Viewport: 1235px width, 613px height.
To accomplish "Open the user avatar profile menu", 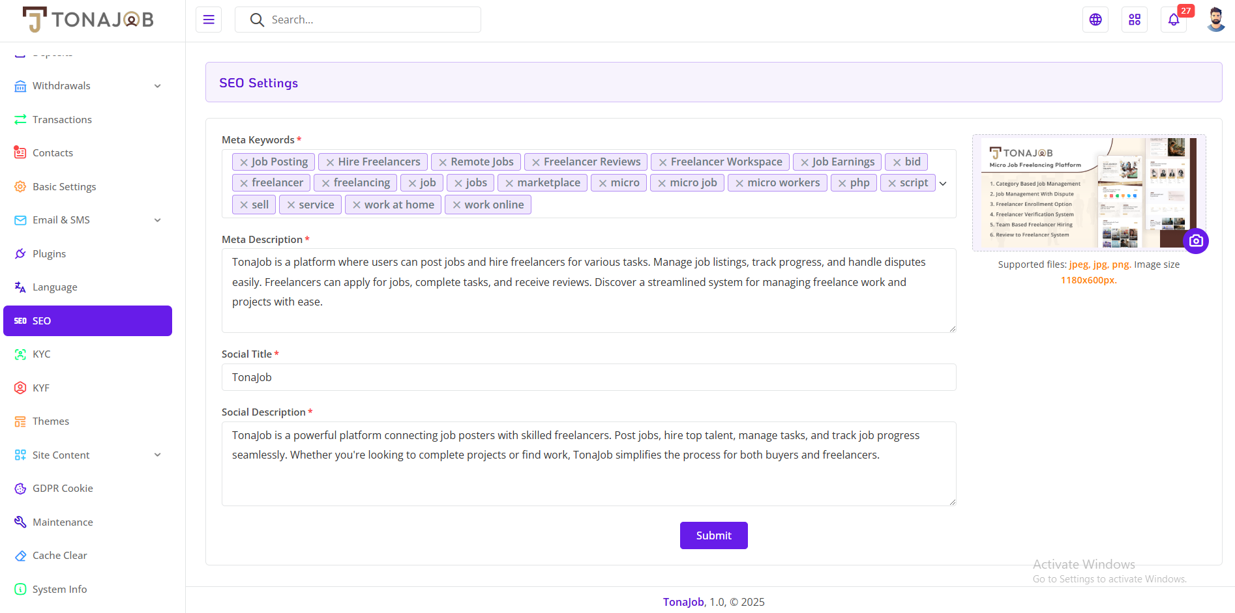I will click(x=1215, y=20).
